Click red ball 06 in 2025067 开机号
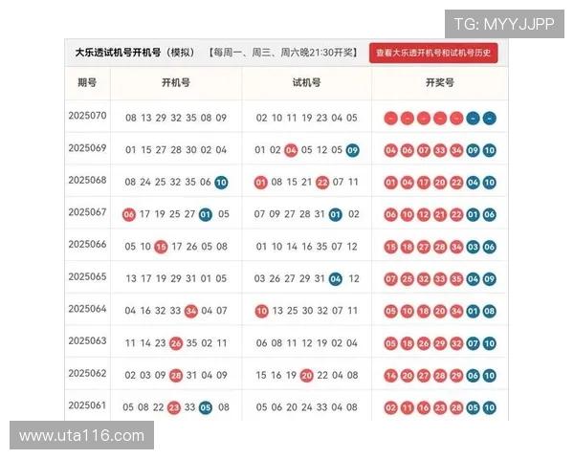The height and width of the screenshot is (459, 574). (129, 214)
